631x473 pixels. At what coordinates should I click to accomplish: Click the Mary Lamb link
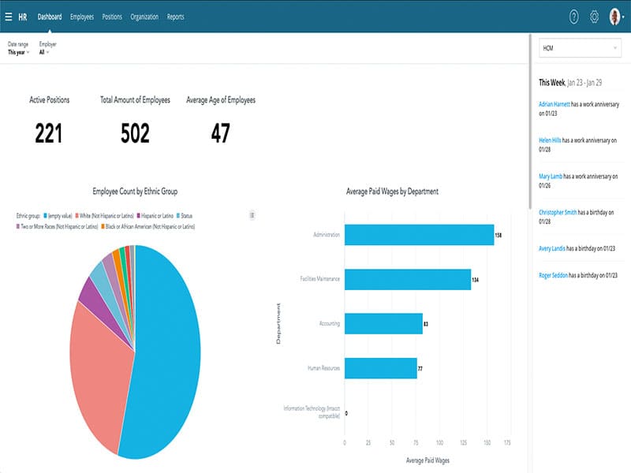[x=550, y=176]
